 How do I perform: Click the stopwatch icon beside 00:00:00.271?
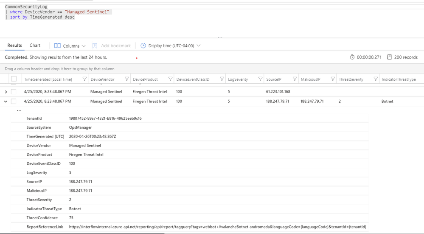(x=352, y=57)
